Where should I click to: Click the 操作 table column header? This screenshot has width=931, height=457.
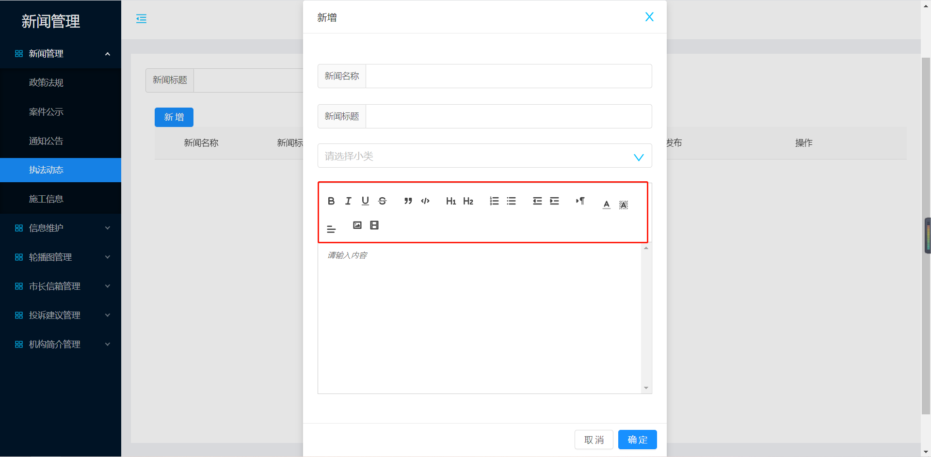click(x=804, y=143)
